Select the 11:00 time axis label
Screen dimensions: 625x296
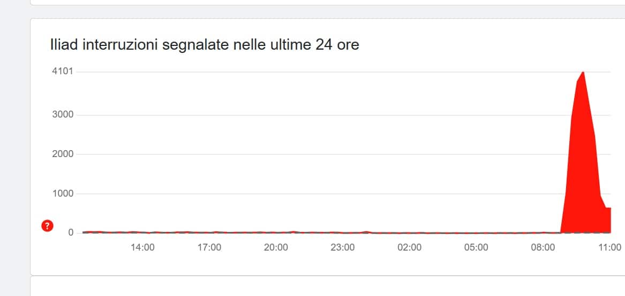(609, 248)
